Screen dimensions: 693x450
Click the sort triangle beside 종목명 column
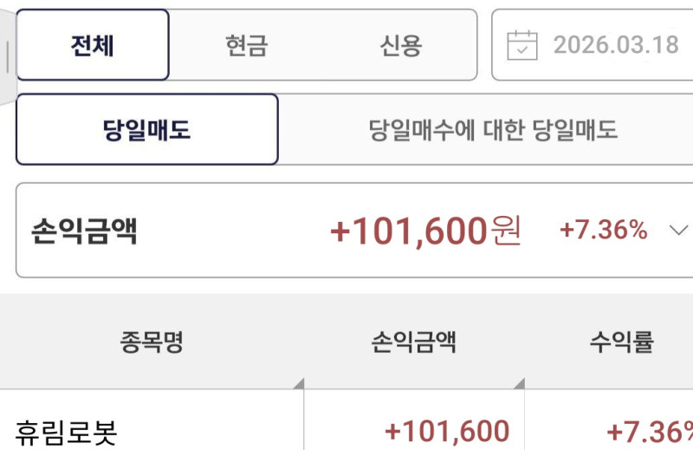(298, 384)
